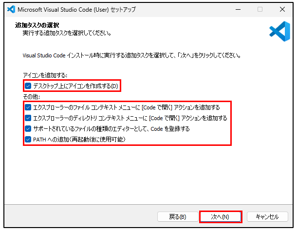Uncheck the エクスプローラーのファイル コンテキスト メニュー option
This screenshot has height=230, width=297.
(28, 107)
